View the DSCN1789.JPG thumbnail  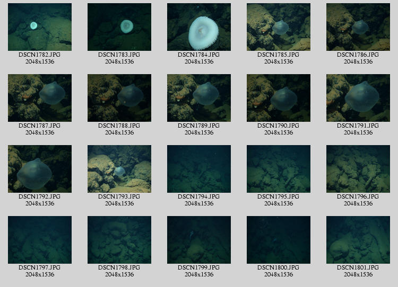click(199, 98)
